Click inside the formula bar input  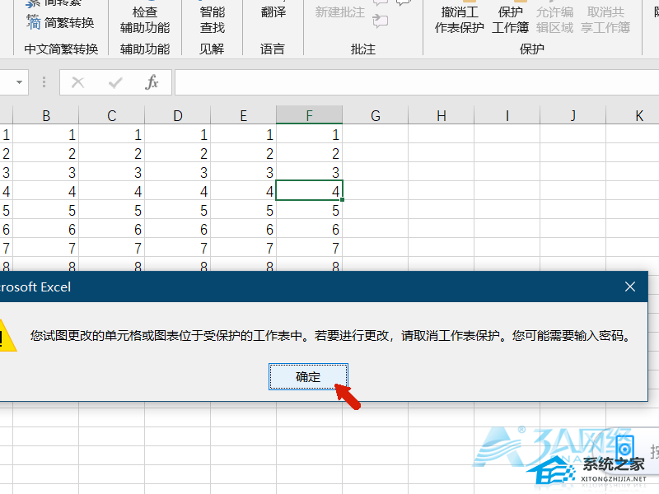coord(417,82)
